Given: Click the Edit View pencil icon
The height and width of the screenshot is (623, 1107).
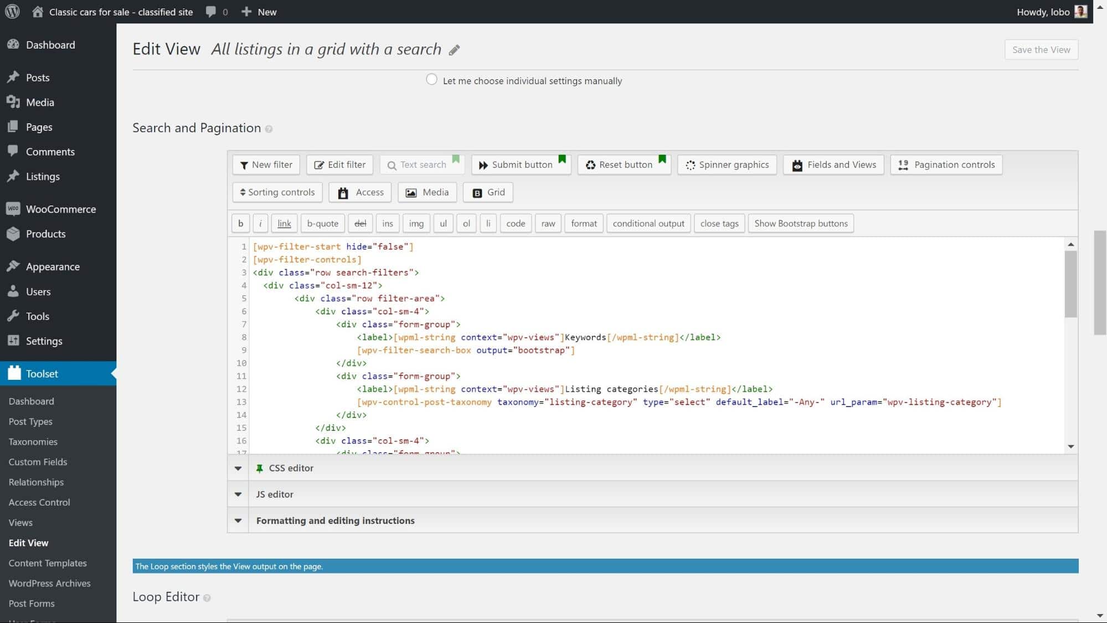Looking at the screenshot, I should coord(454,49).
